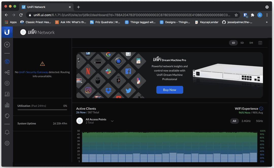Bookmark this page with the star icon
The image size is (274, 168).
click(x=236, y=15)
